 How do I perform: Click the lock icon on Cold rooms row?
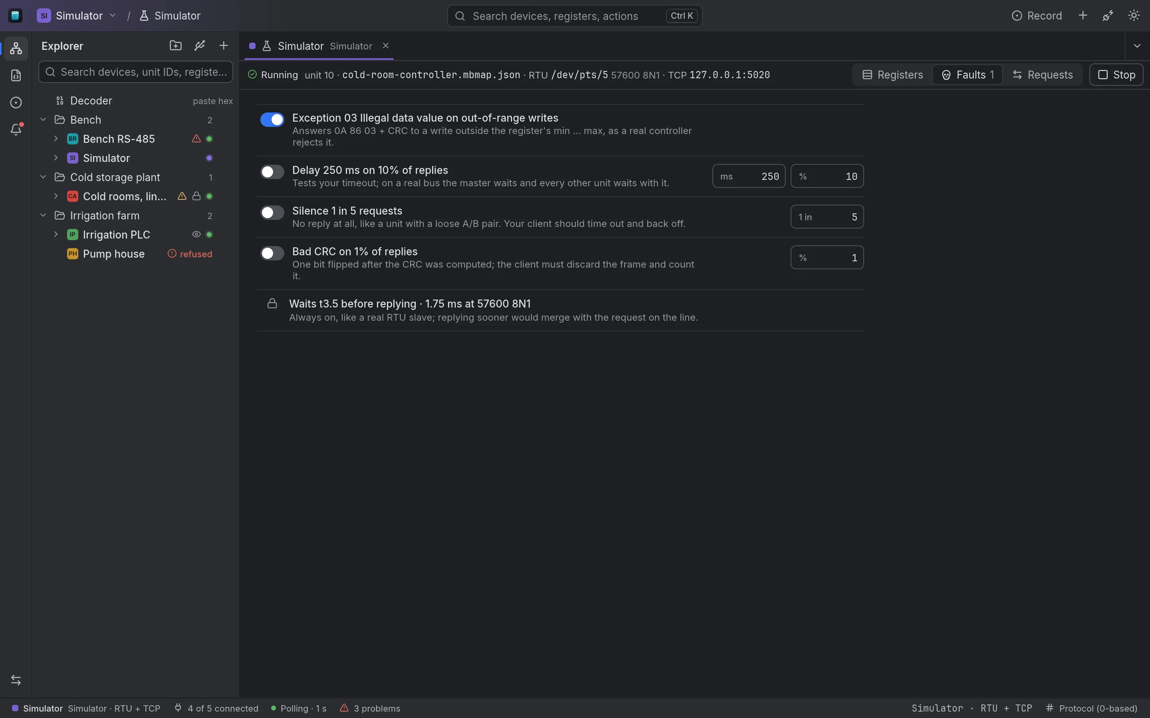(x=196, y=196)
